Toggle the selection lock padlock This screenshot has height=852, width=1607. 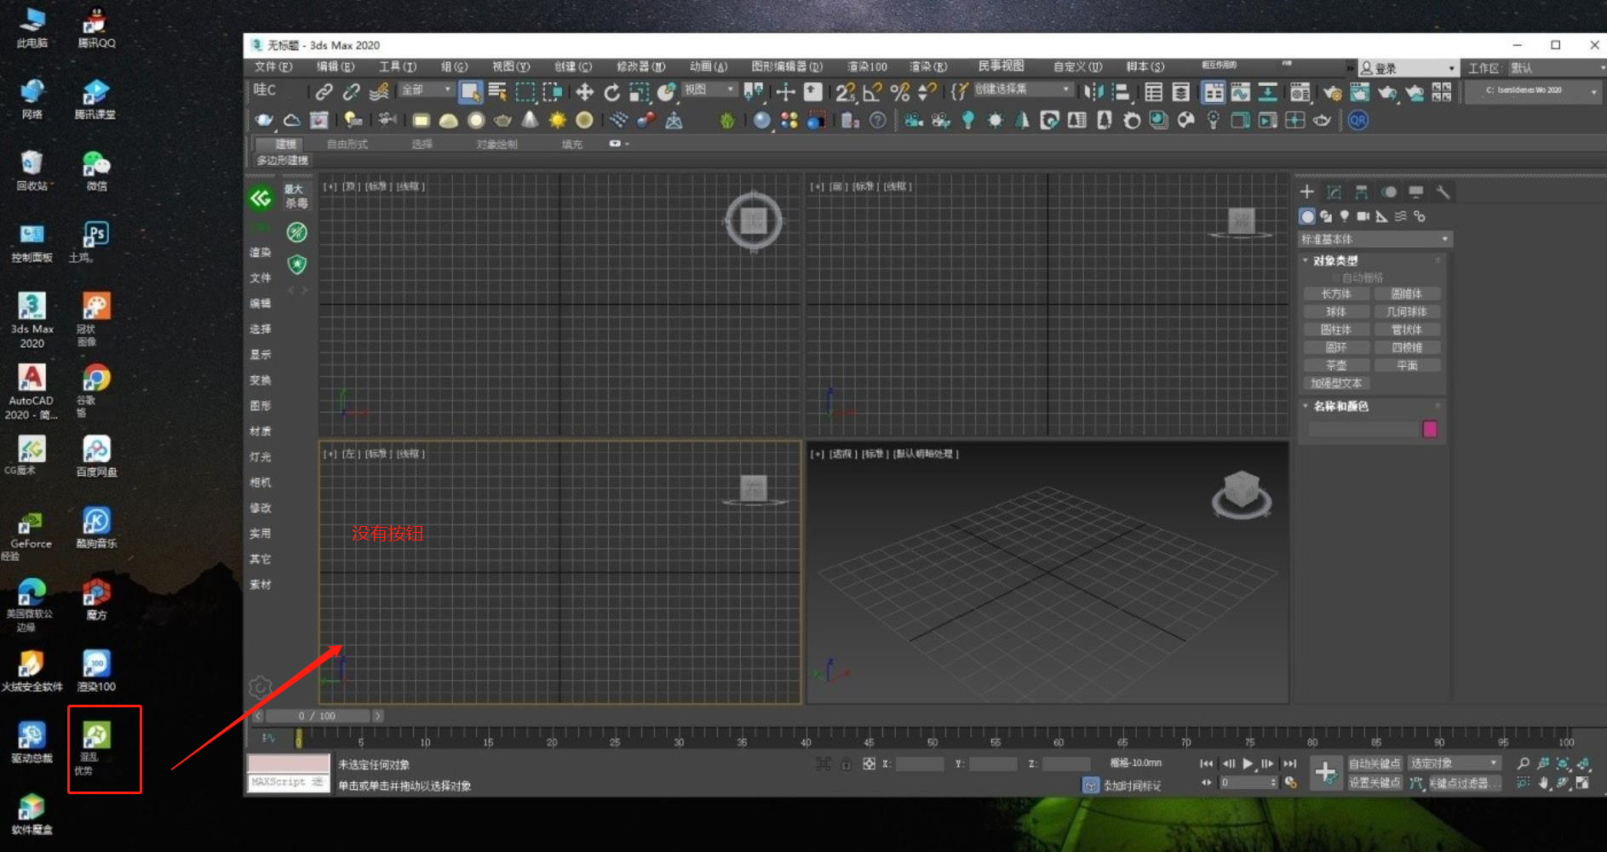point(846,763)
